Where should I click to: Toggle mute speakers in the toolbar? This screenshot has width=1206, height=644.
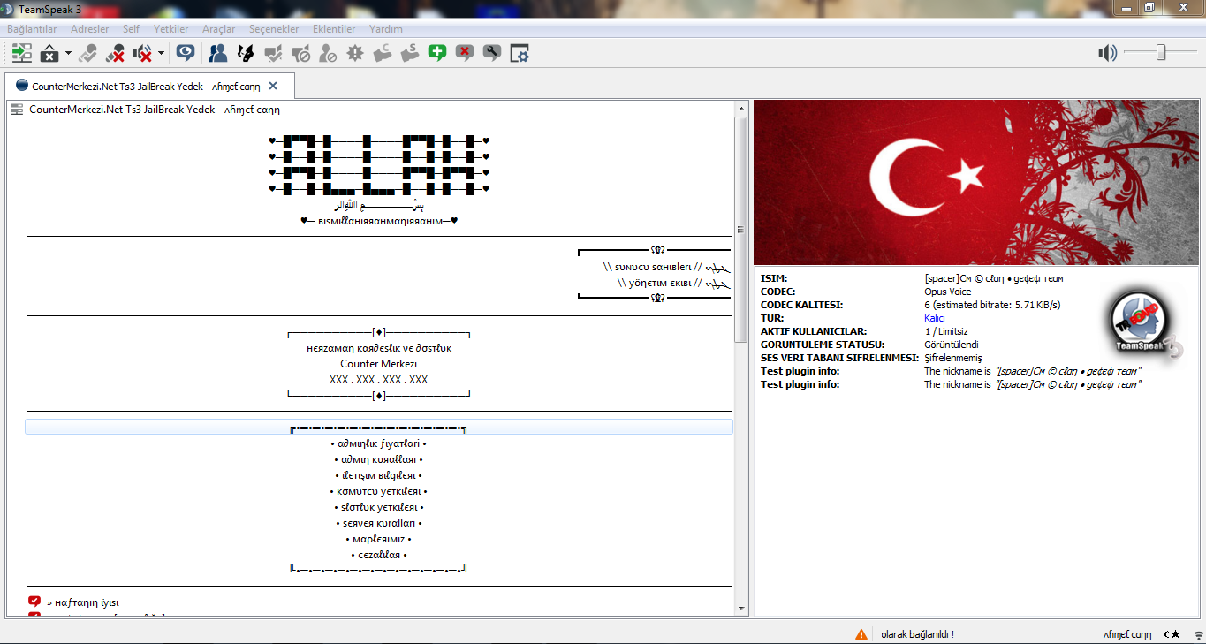click(142, 53)
